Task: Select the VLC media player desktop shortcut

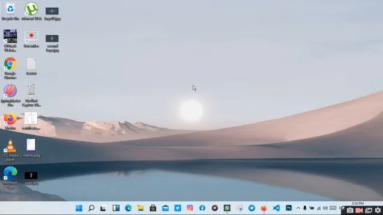Action: click(10, 150)
